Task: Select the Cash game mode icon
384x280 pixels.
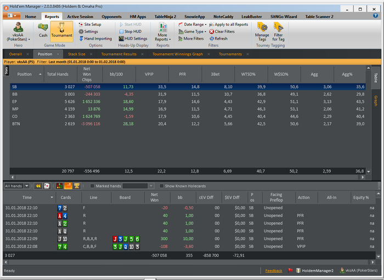Action: tap(43, 30)
